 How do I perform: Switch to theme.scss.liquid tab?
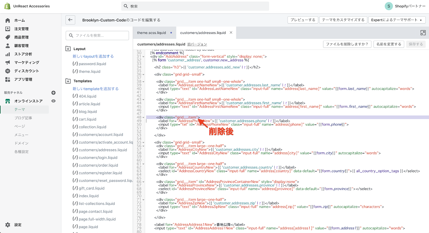point(151,33)
